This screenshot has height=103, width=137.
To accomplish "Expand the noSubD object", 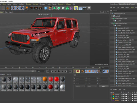I will click(112, 16).
